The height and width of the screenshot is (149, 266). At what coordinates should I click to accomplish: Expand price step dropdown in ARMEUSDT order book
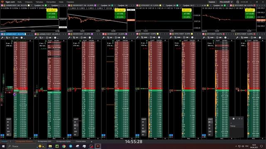tap(8, 38)
